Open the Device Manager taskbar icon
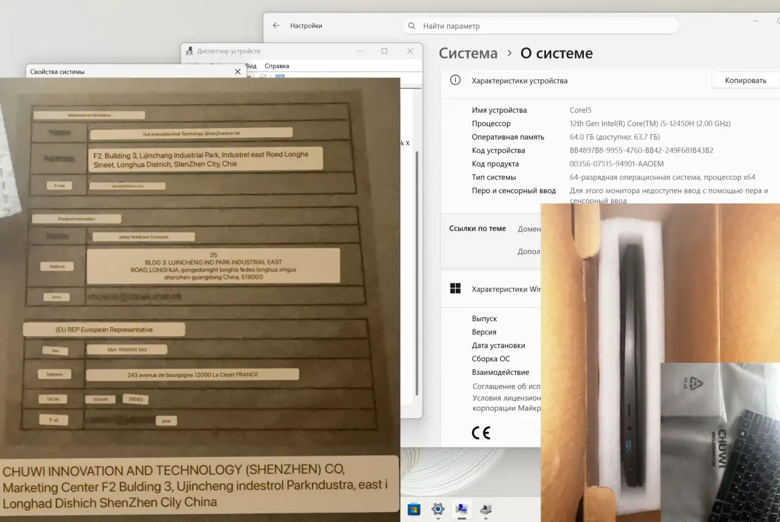Screen dimensions: 780x522 click(486, 509)
